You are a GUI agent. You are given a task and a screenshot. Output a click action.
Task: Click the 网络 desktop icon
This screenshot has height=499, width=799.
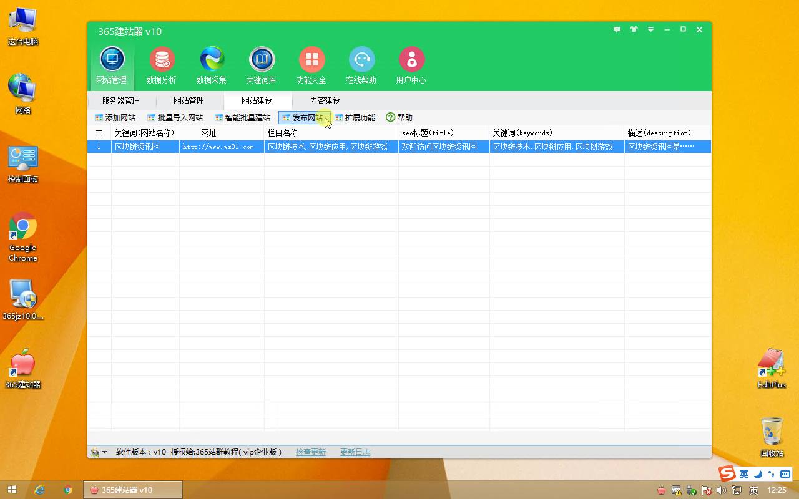tap(23, 94)
